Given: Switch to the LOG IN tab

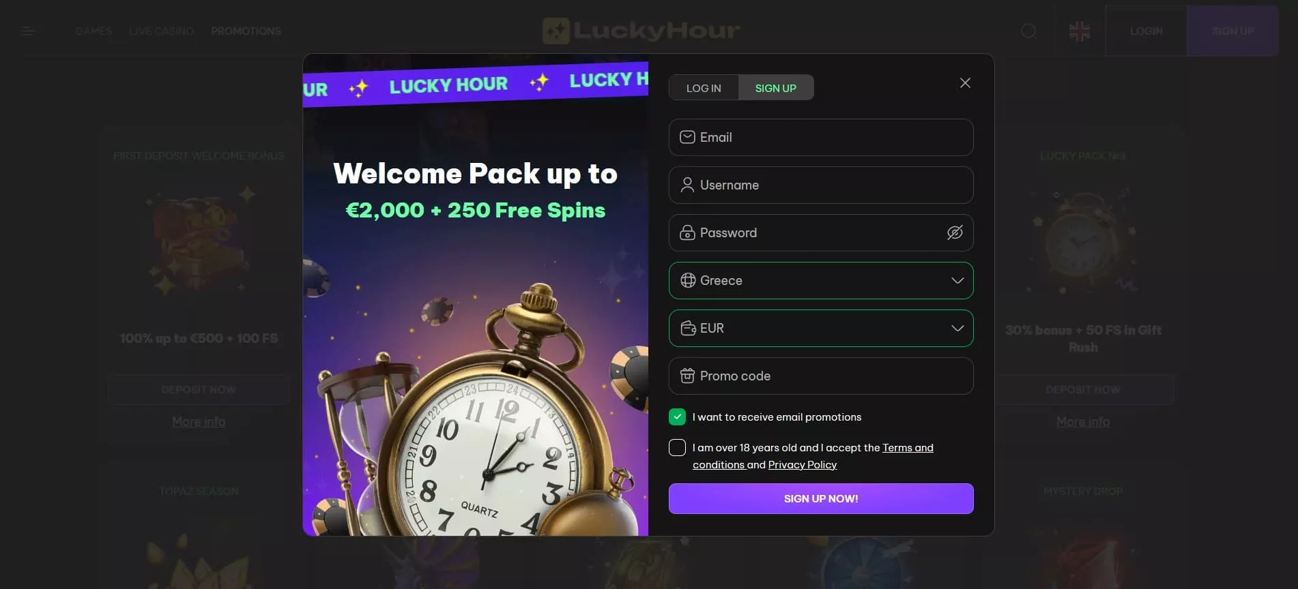Looking at the screenshot, I should click(x=704, y=88).
